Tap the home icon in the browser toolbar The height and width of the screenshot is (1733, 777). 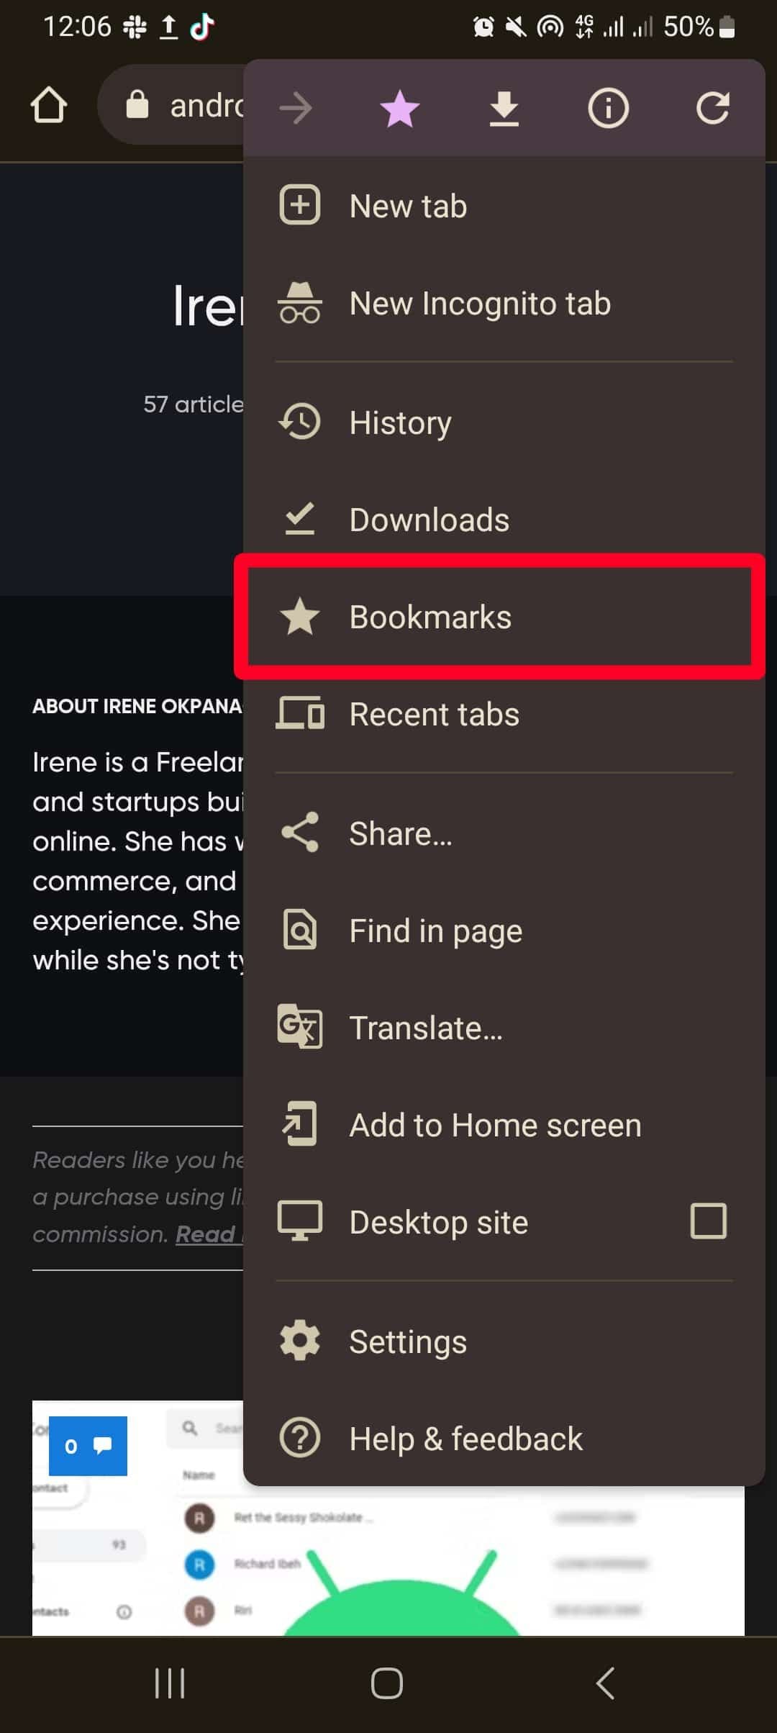pos(49,106)
